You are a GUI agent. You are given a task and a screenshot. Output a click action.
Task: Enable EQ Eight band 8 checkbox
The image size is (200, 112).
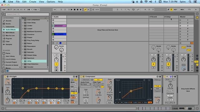[65, 103]
